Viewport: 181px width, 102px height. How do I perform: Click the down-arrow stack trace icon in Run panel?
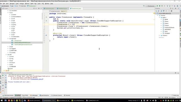coord(6,78)
